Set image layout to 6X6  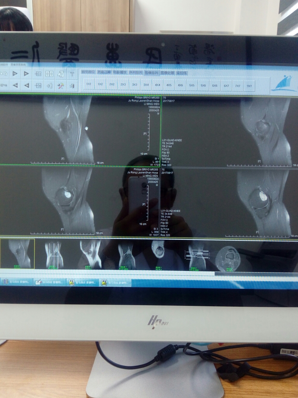215,86
